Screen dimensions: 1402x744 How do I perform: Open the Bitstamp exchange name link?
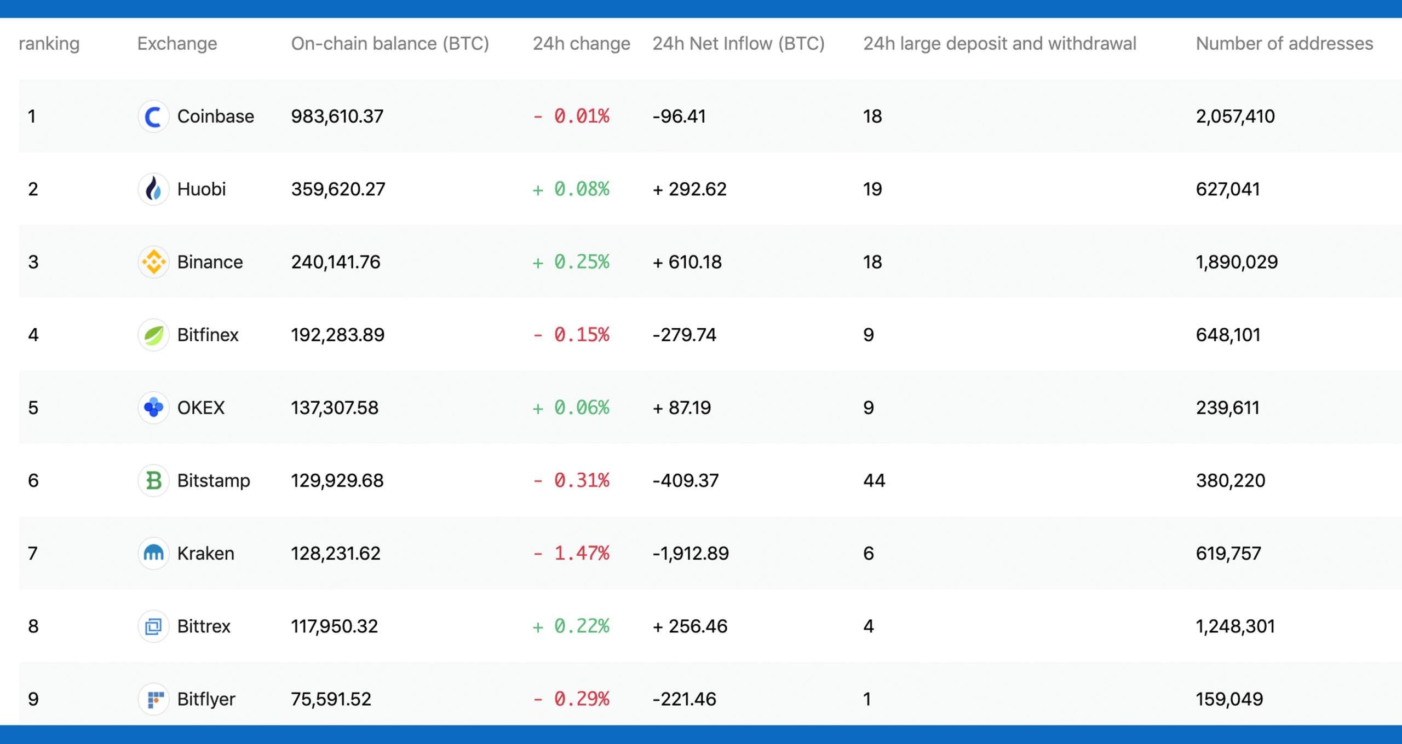[x=214, y=480]
